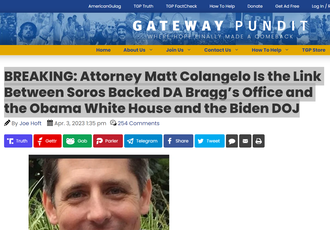Go to Home in yellow navigation

point(103,50)
